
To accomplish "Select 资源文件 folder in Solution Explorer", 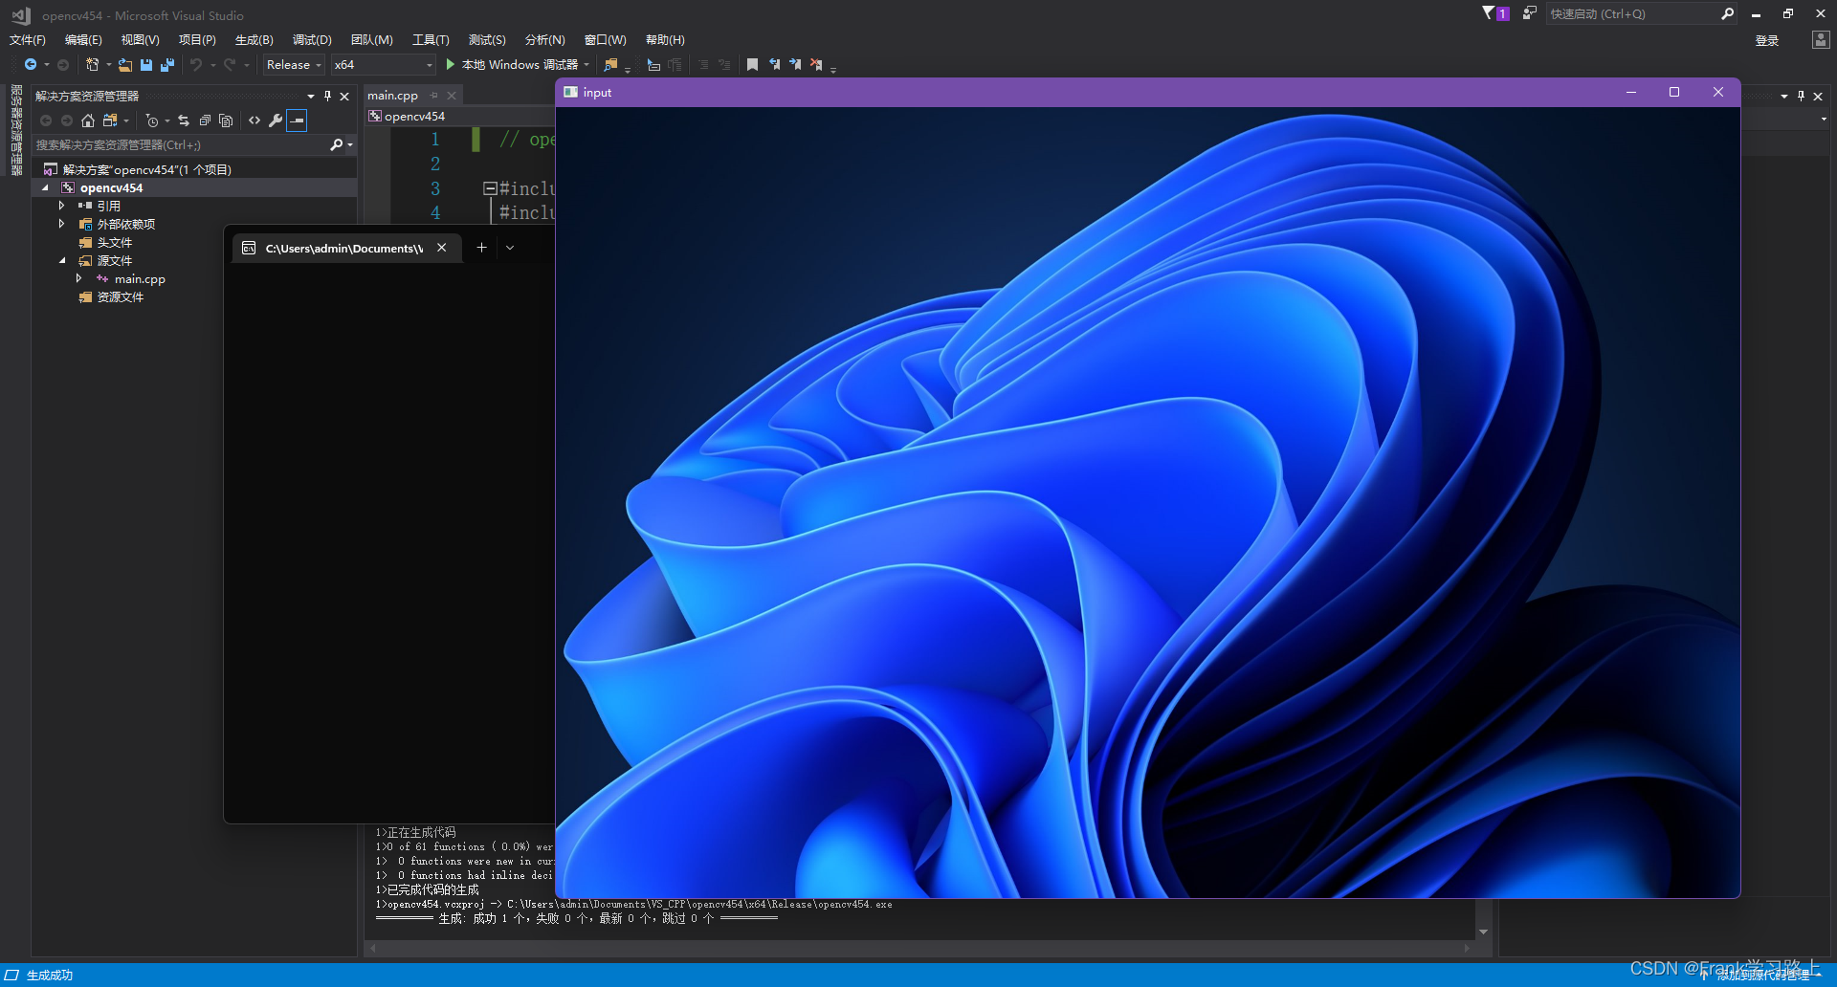I will pyautogui.click(x=121, y=297).
